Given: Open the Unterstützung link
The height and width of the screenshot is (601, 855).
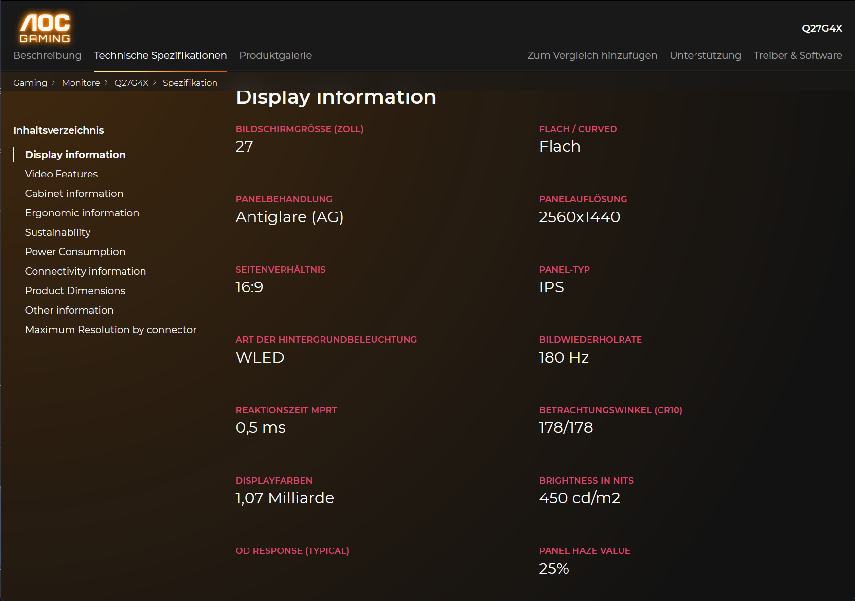Looking at the screenshot, I should tap(705, 55).
